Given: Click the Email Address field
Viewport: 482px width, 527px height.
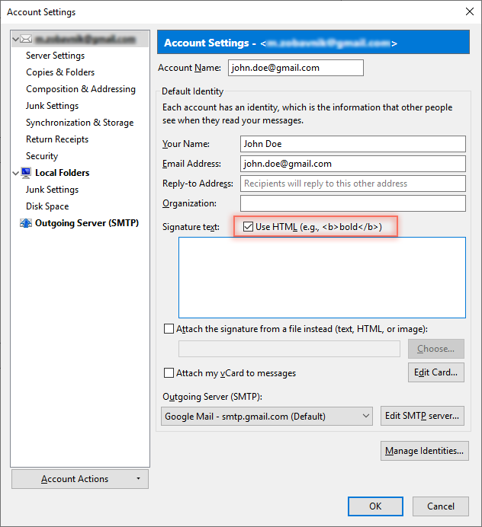Looking at the screenshot, I should [x=353, y=164].
